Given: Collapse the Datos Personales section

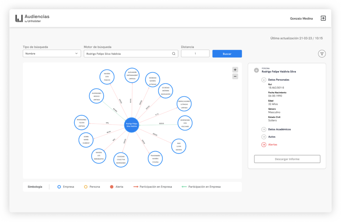Looking at the screenshot, I should click(264, 80).
